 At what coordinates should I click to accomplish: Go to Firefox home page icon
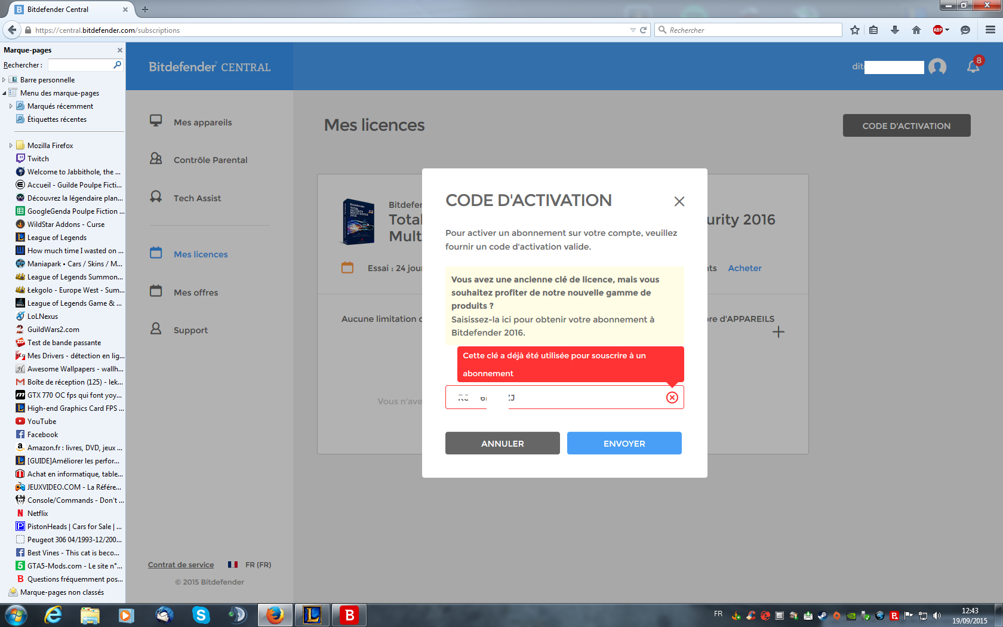click(x=916, y=30)
